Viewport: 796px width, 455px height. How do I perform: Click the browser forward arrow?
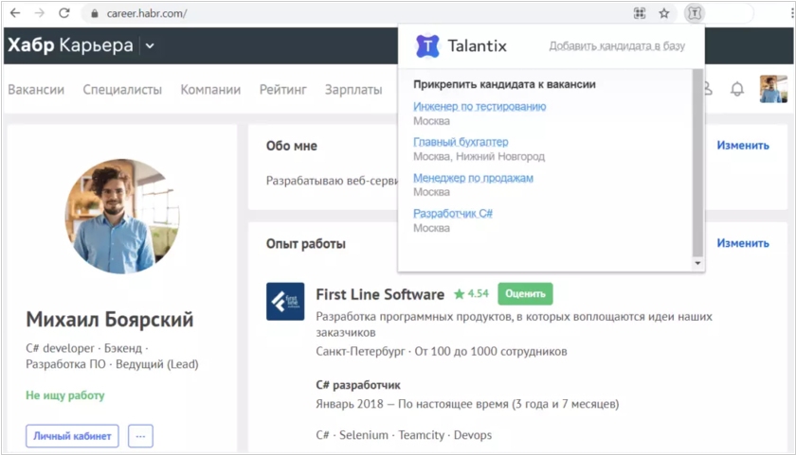point(40,13)
